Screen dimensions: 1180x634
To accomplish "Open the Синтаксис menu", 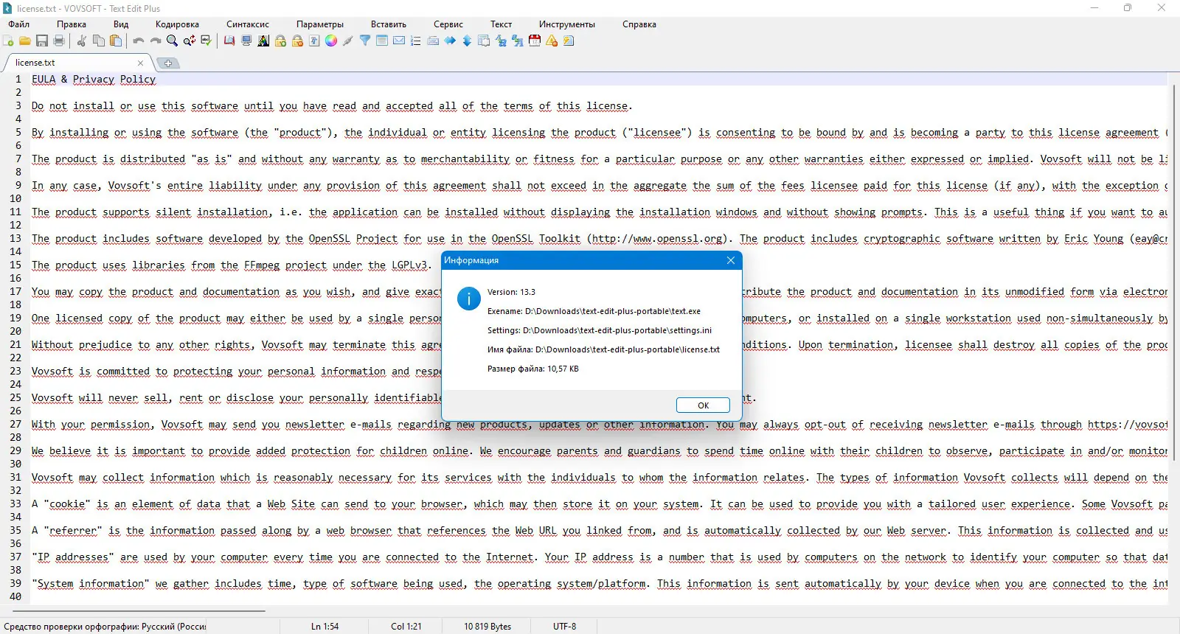I will coord(248,24).
